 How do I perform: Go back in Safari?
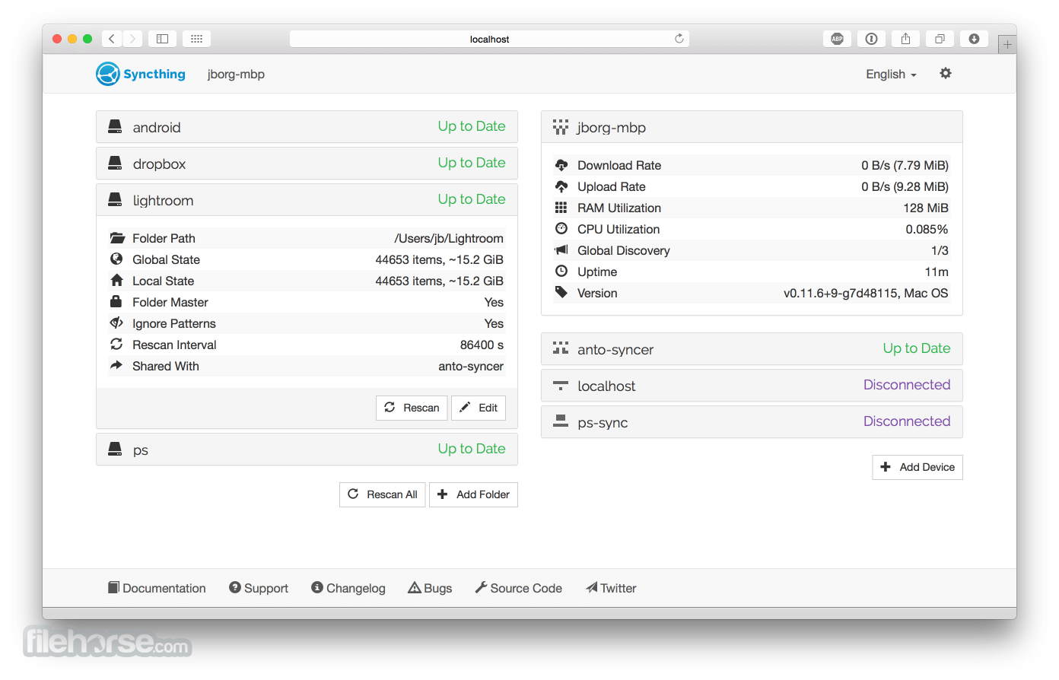click(112, 39)
